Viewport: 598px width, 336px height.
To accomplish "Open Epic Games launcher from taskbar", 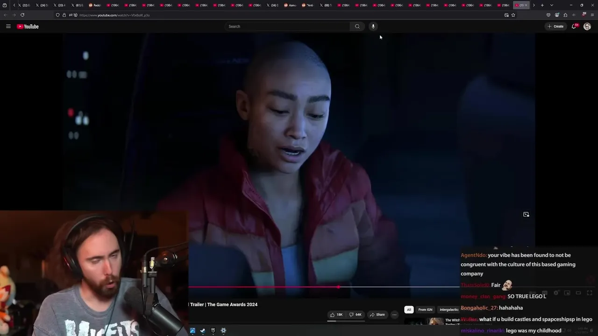I will (213, 330).
